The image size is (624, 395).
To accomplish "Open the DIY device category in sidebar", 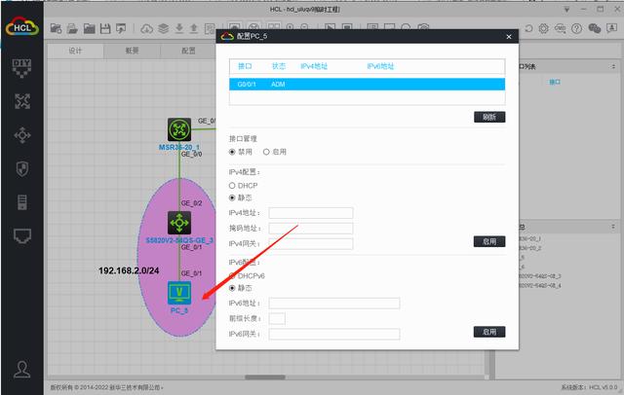I will 21,68.
